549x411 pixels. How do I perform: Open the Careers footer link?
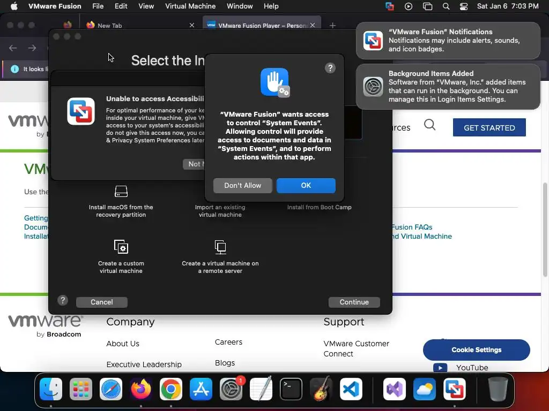[x=228, y=342]
